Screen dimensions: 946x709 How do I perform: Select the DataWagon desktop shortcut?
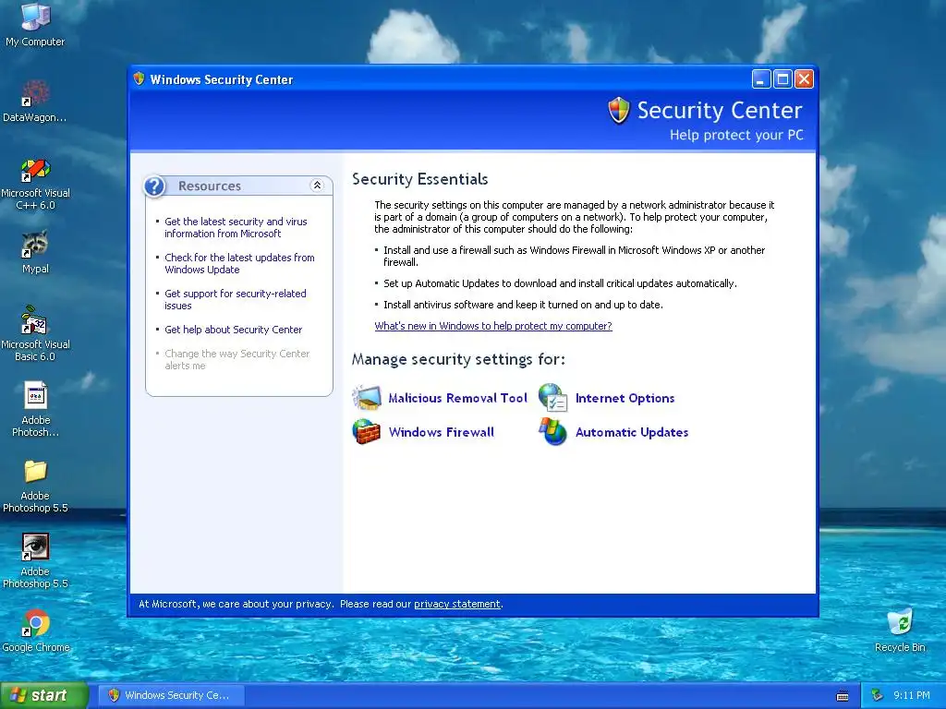35,93
